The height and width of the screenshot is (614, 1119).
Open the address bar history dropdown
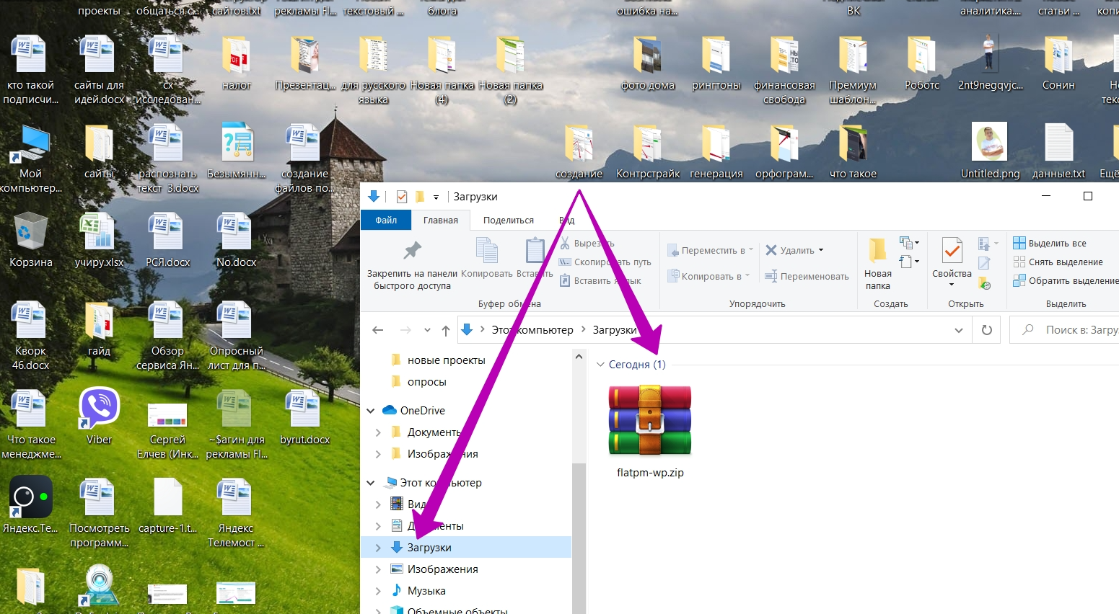point(958,330)
